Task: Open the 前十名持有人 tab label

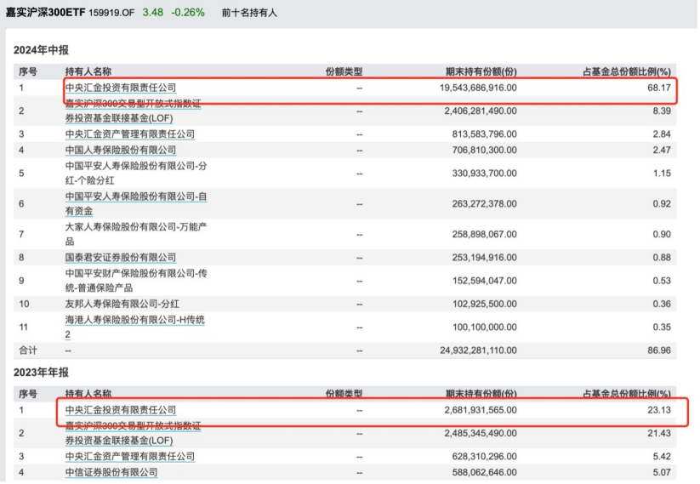Action: [x=249, y=13]
